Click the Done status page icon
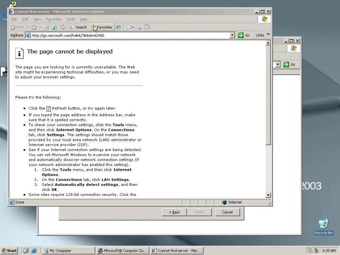This screenshot has width=340, height=255. click(12, 202)
